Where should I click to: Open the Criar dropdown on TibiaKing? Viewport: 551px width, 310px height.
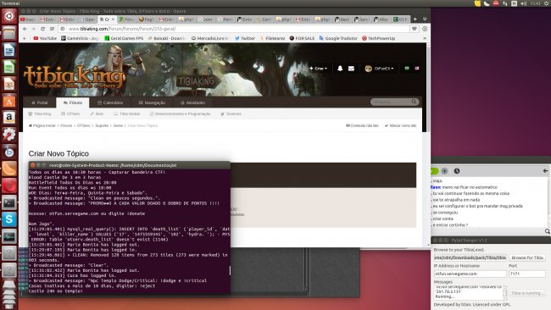[318, 69]
